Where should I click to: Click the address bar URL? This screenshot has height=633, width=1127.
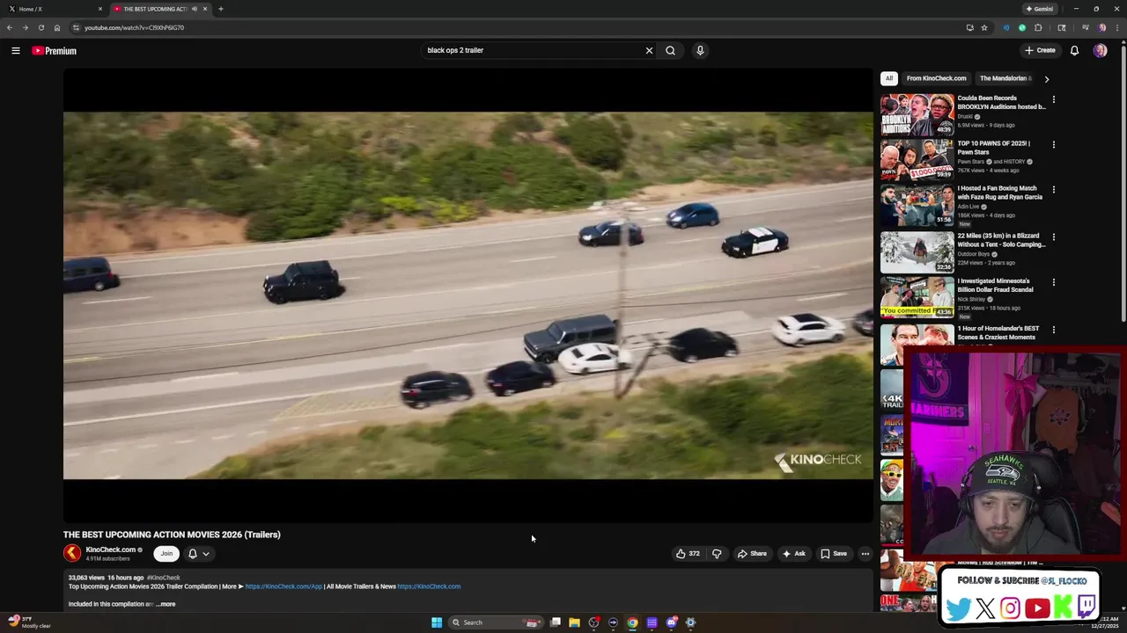pyautogui.click(x=134, y=27)
